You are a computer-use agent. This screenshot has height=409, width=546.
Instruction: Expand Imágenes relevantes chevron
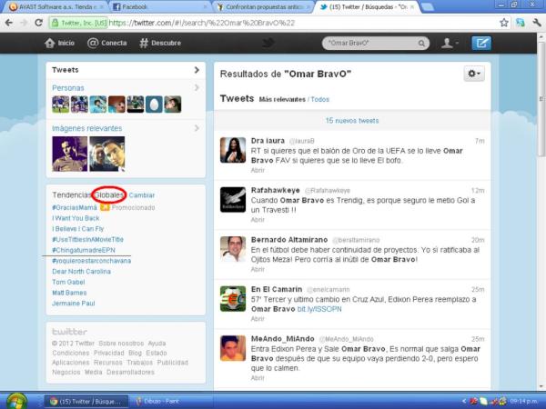point(197,128)
